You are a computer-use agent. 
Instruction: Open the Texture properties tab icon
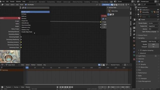(134, 59)
